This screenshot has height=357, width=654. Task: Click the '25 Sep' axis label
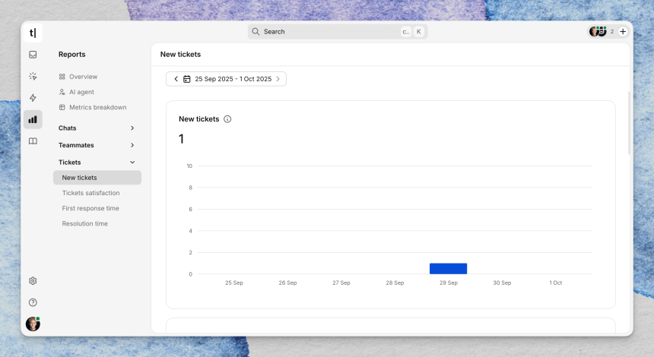234,283
